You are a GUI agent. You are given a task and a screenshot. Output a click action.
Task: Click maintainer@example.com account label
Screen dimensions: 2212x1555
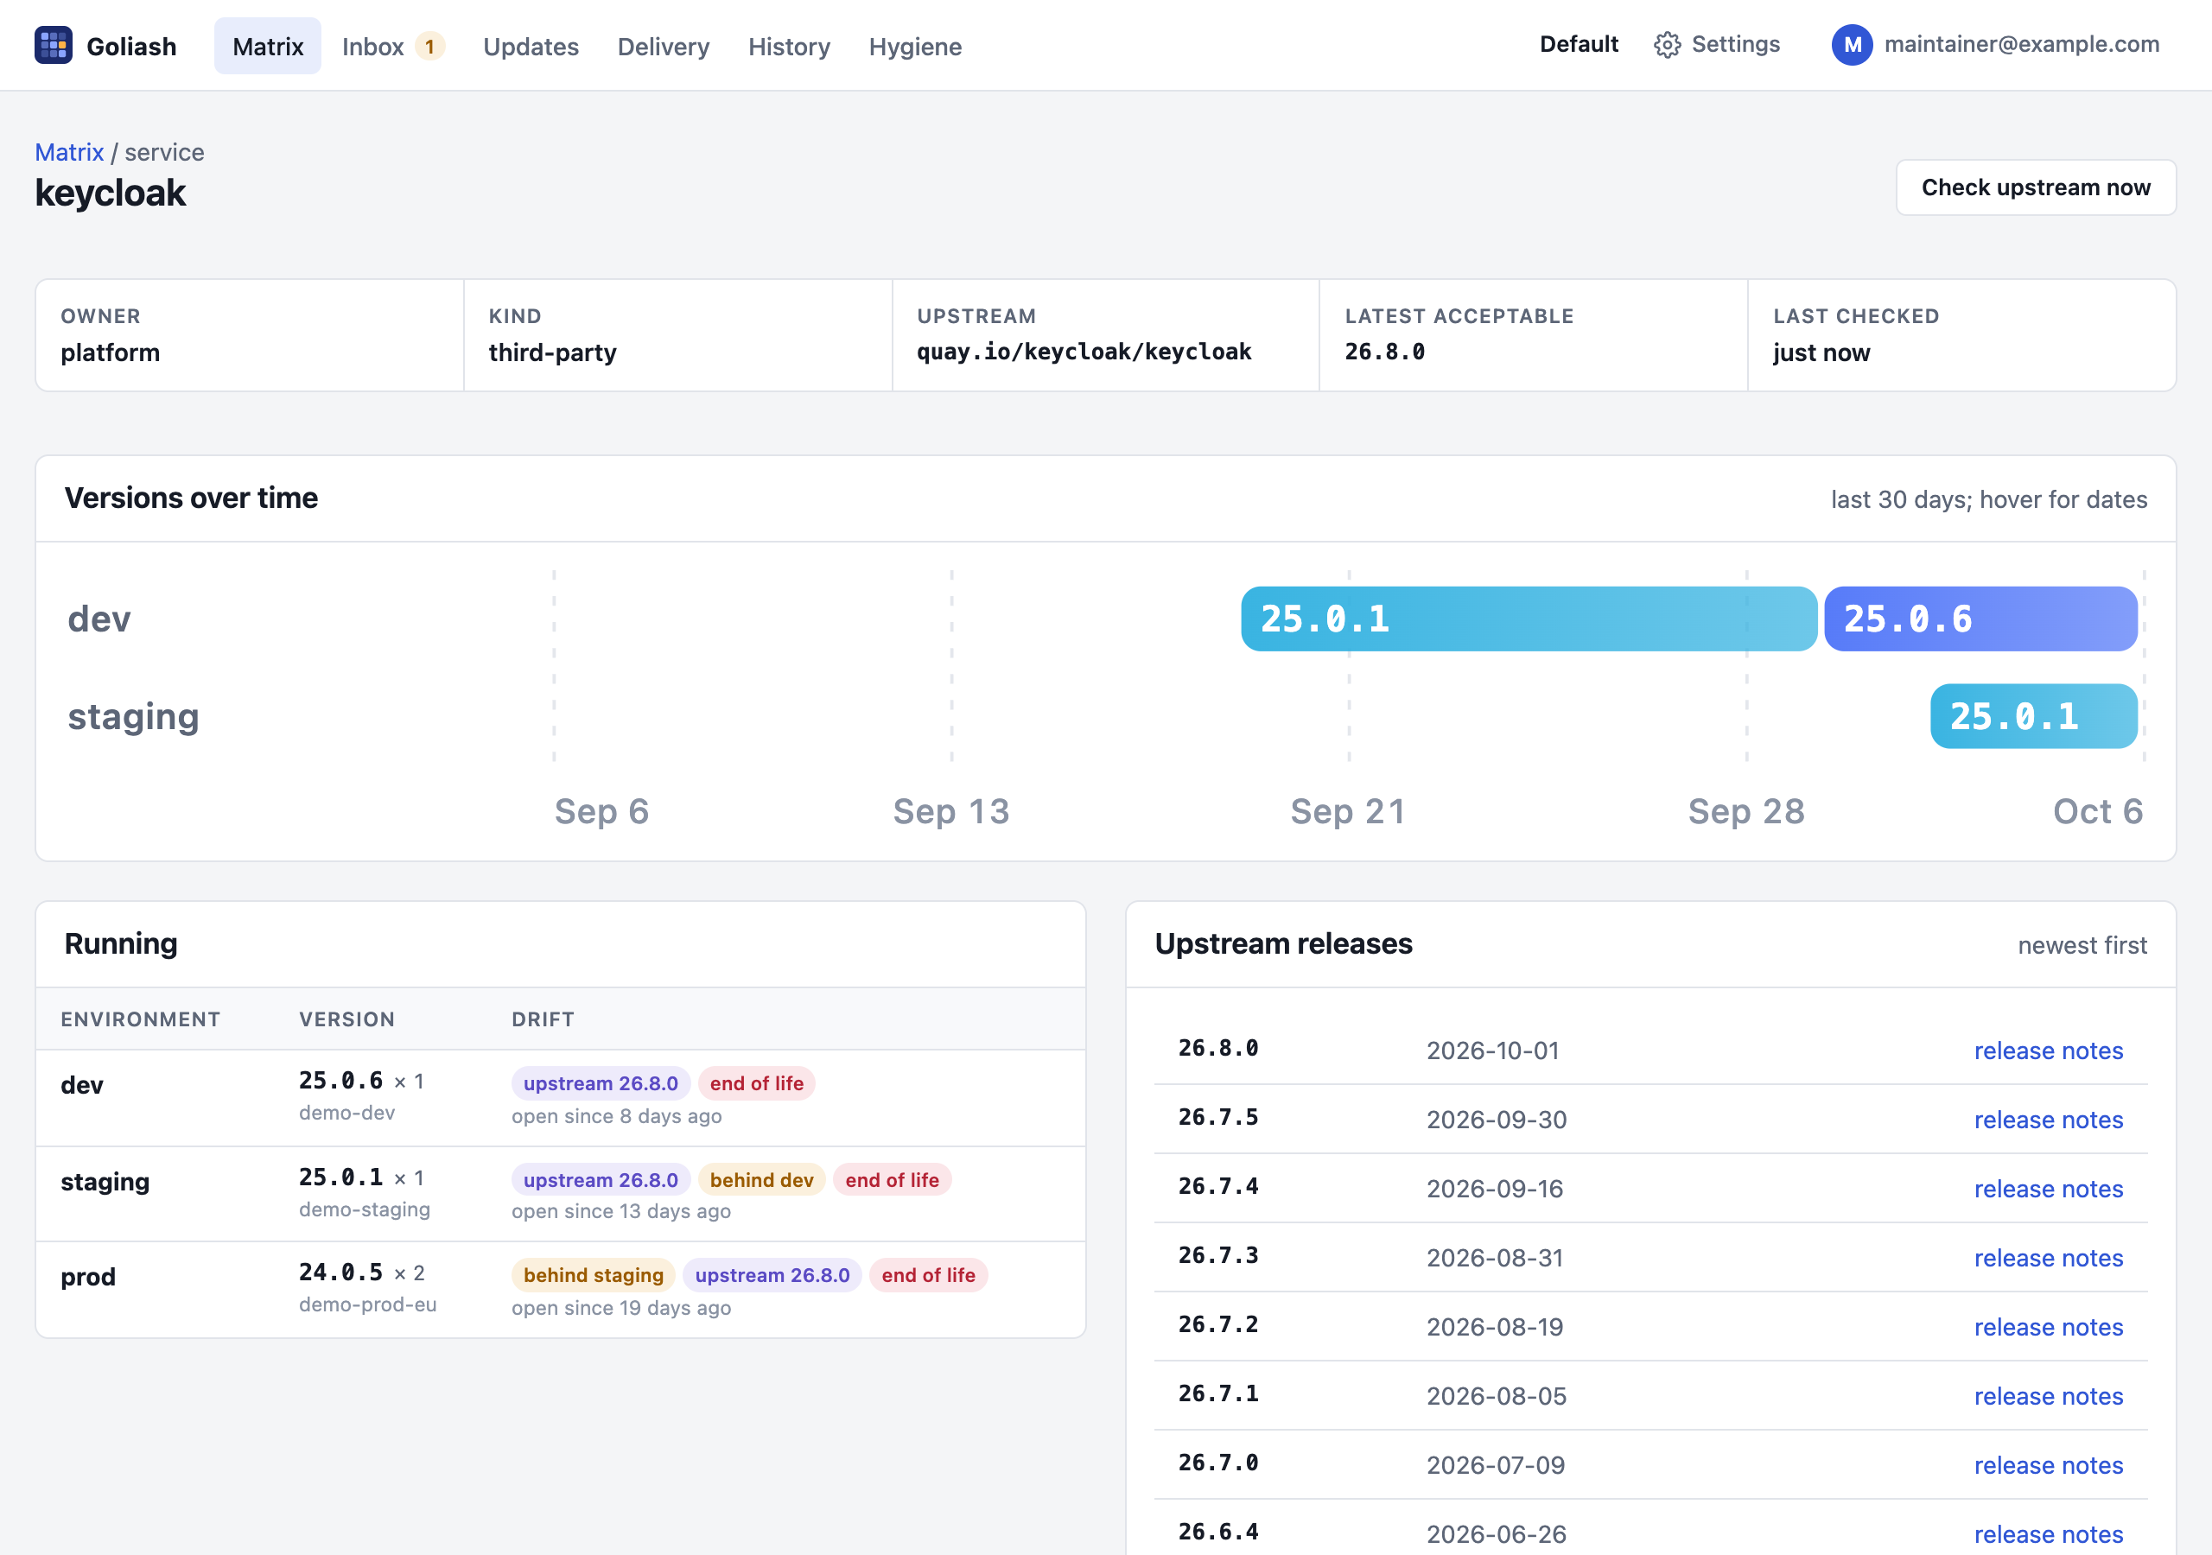[x=2021, y=44]
